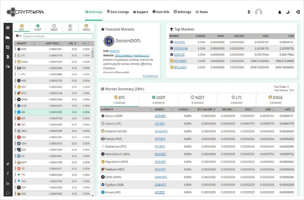The width and height of the screenshot is (304, 200).
Task: Open the Exchange menu
Action: pyautogui.click(x=94, y=12)
